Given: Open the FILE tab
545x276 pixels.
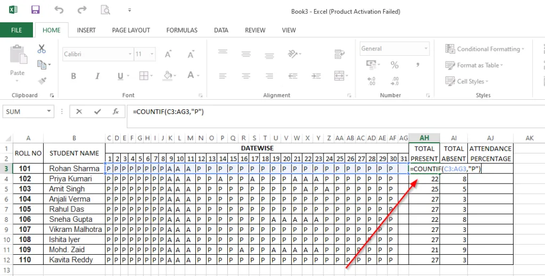Looking at the screenshot, I should pos(16,30).
